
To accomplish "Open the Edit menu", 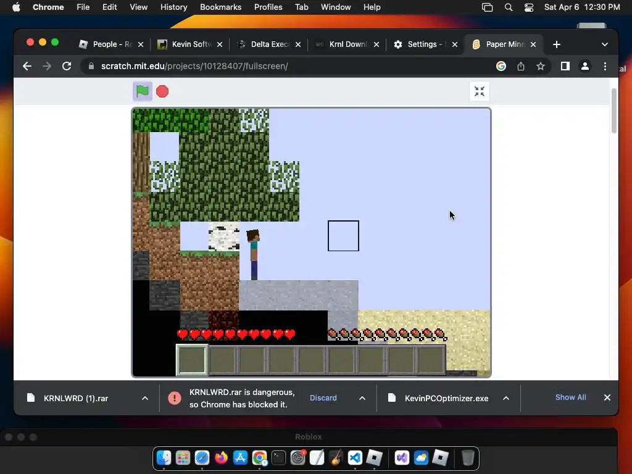I will coord(109,7).
